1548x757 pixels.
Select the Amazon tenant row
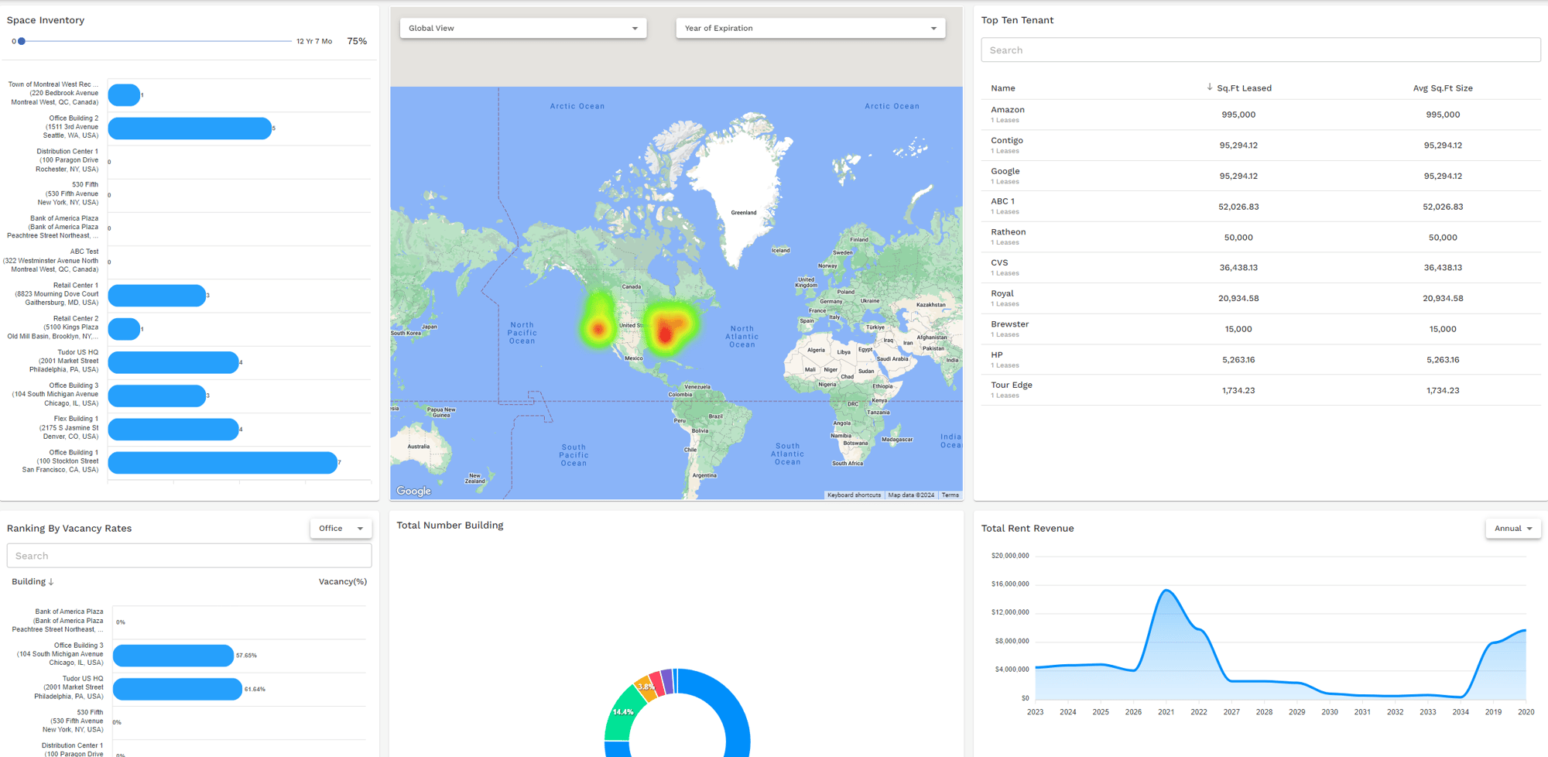pos(1261,115)
